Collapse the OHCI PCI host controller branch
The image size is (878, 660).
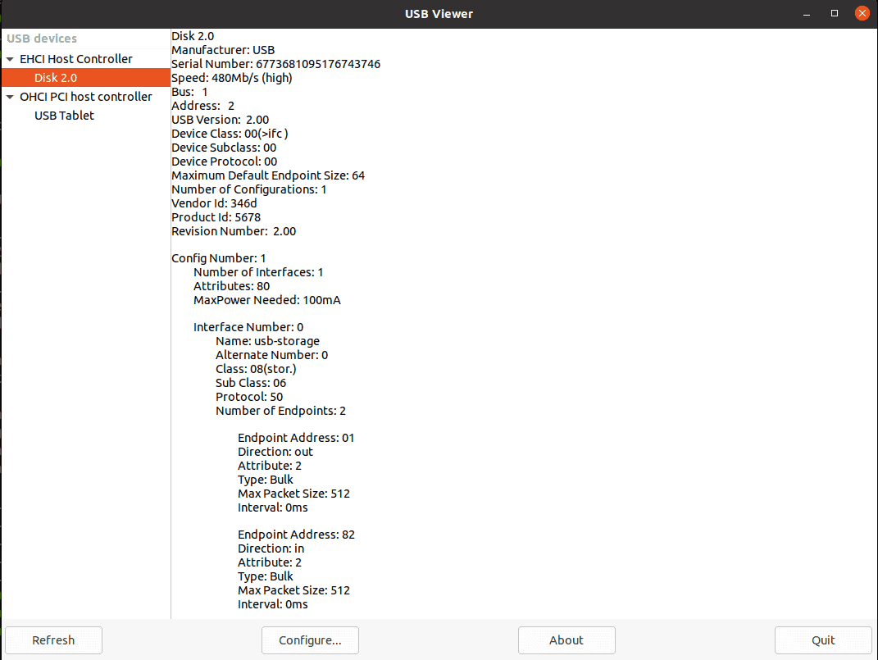pyautogui.click(x=11, y=96)
